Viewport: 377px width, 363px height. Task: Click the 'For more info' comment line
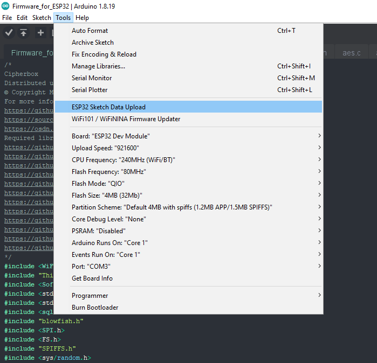click(x=29, y=101)
